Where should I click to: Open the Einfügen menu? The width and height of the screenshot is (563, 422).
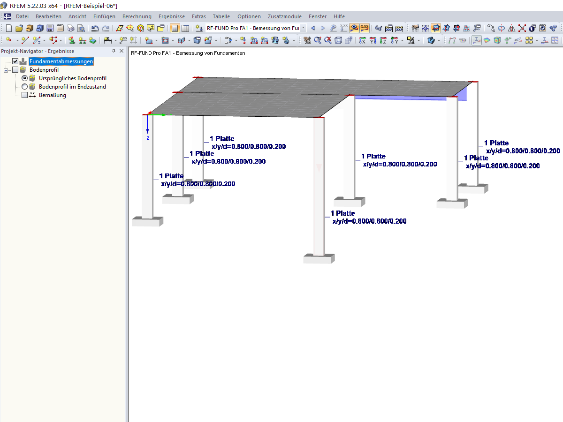click(x=104, y=16)
